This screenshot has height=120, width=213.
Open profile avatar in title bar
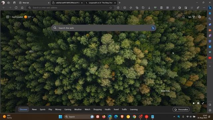tap(3, 3)
